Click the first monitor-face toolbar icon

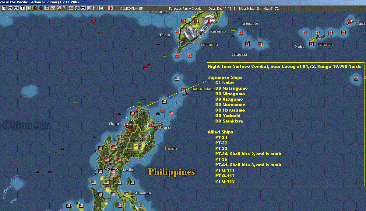tap(10, 8)
